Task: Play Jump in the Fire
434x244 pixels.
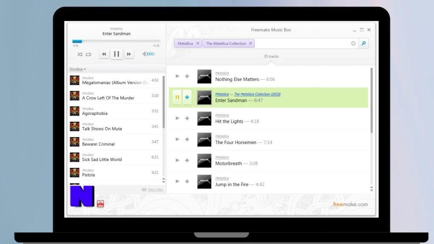Action: point(178,181)
